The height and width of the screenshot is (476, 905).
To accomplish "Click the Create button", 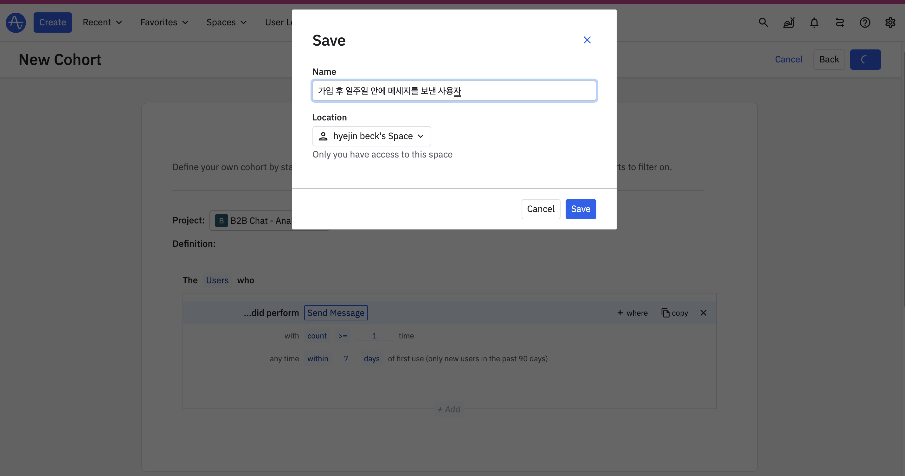I will [x=52, y=22].
